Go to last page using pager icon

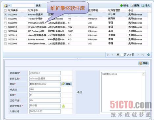click(142, 55)
